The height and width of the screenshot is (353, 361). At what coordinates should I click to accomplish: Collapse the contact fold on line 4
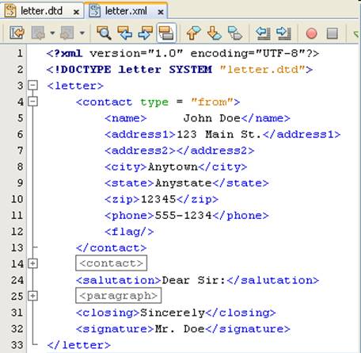click(x=33, y=102)
